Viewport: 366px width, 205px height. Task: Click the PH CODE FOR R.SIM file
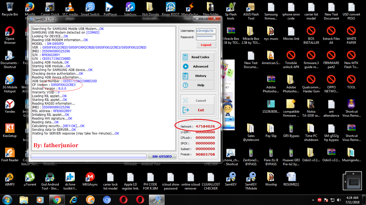pos(150,181)
